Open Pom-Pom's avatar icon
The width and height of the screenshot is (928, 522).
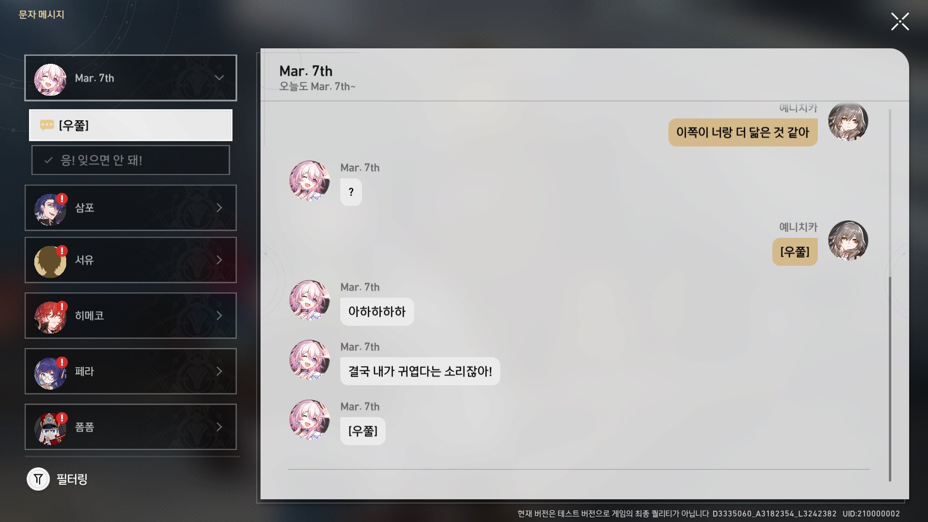(x=50, y=428)
